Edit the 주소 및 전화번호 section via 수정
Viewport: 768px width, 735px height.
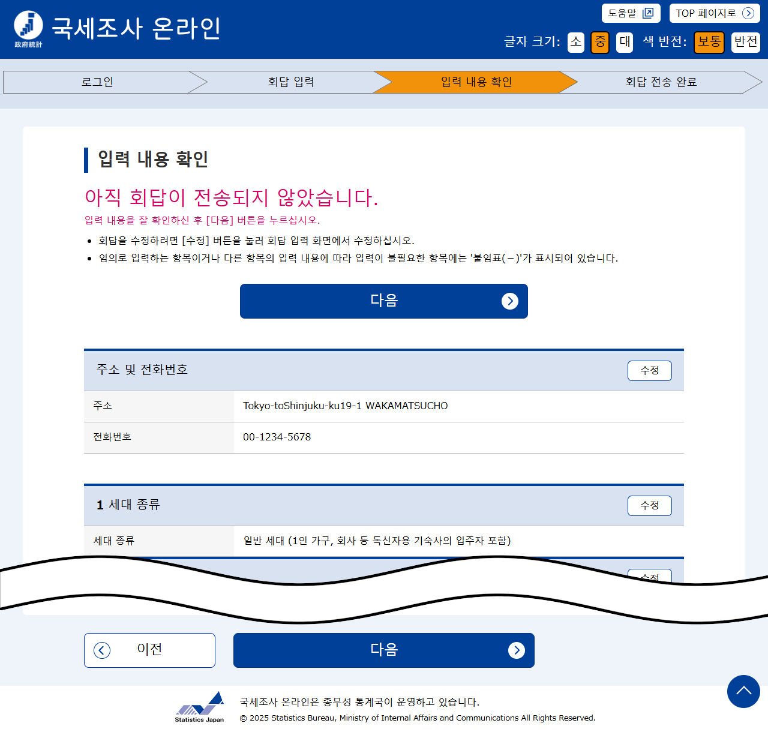tap(649, 371)
